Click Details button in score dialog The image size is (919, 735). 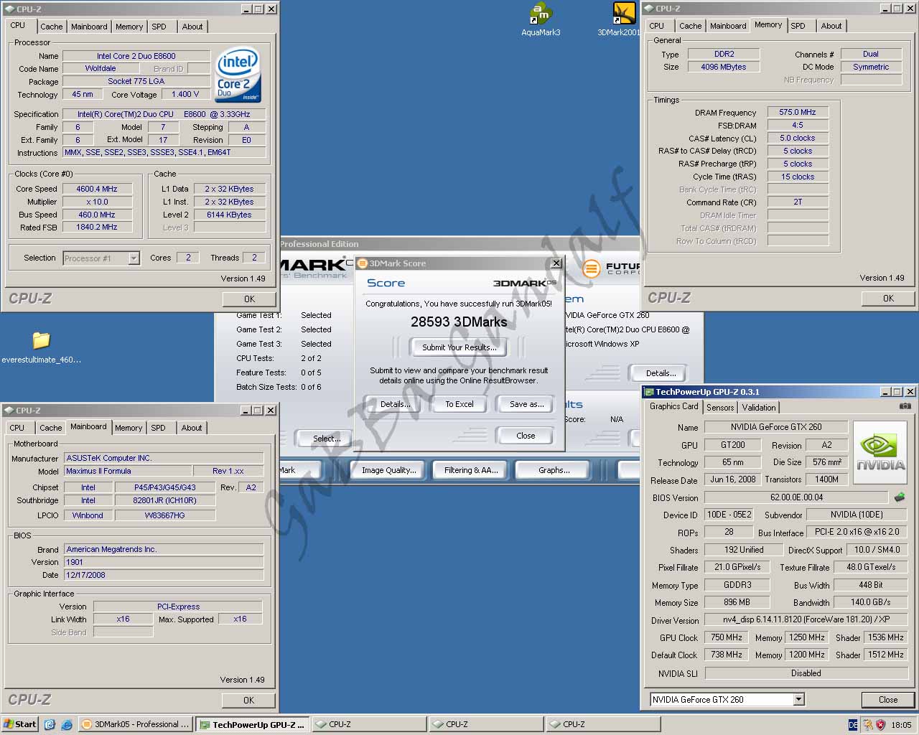point(394,404)
